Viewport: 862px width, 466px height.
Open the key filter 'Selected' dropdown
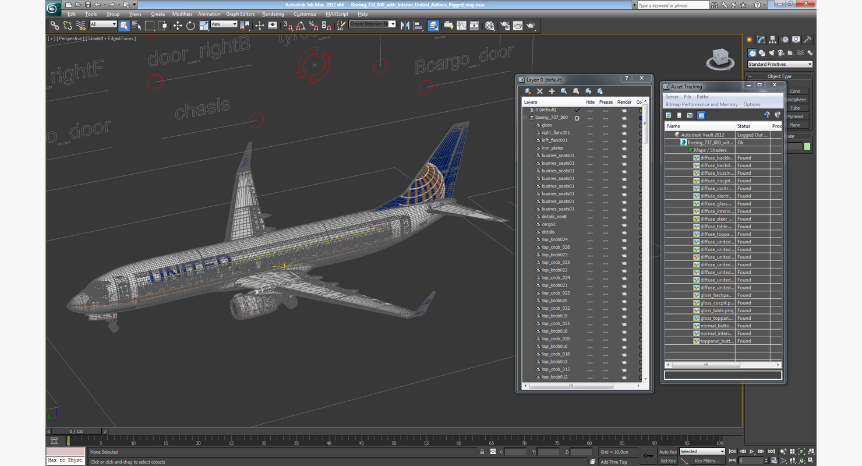click(702, 451)
